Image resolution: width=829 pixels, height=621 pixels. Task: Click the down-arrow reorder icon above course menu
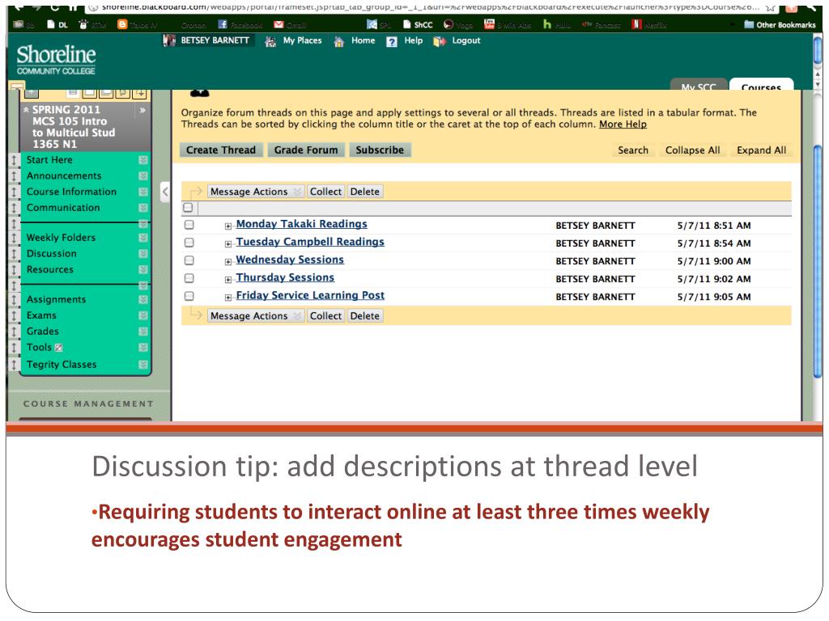coord(139,93)
